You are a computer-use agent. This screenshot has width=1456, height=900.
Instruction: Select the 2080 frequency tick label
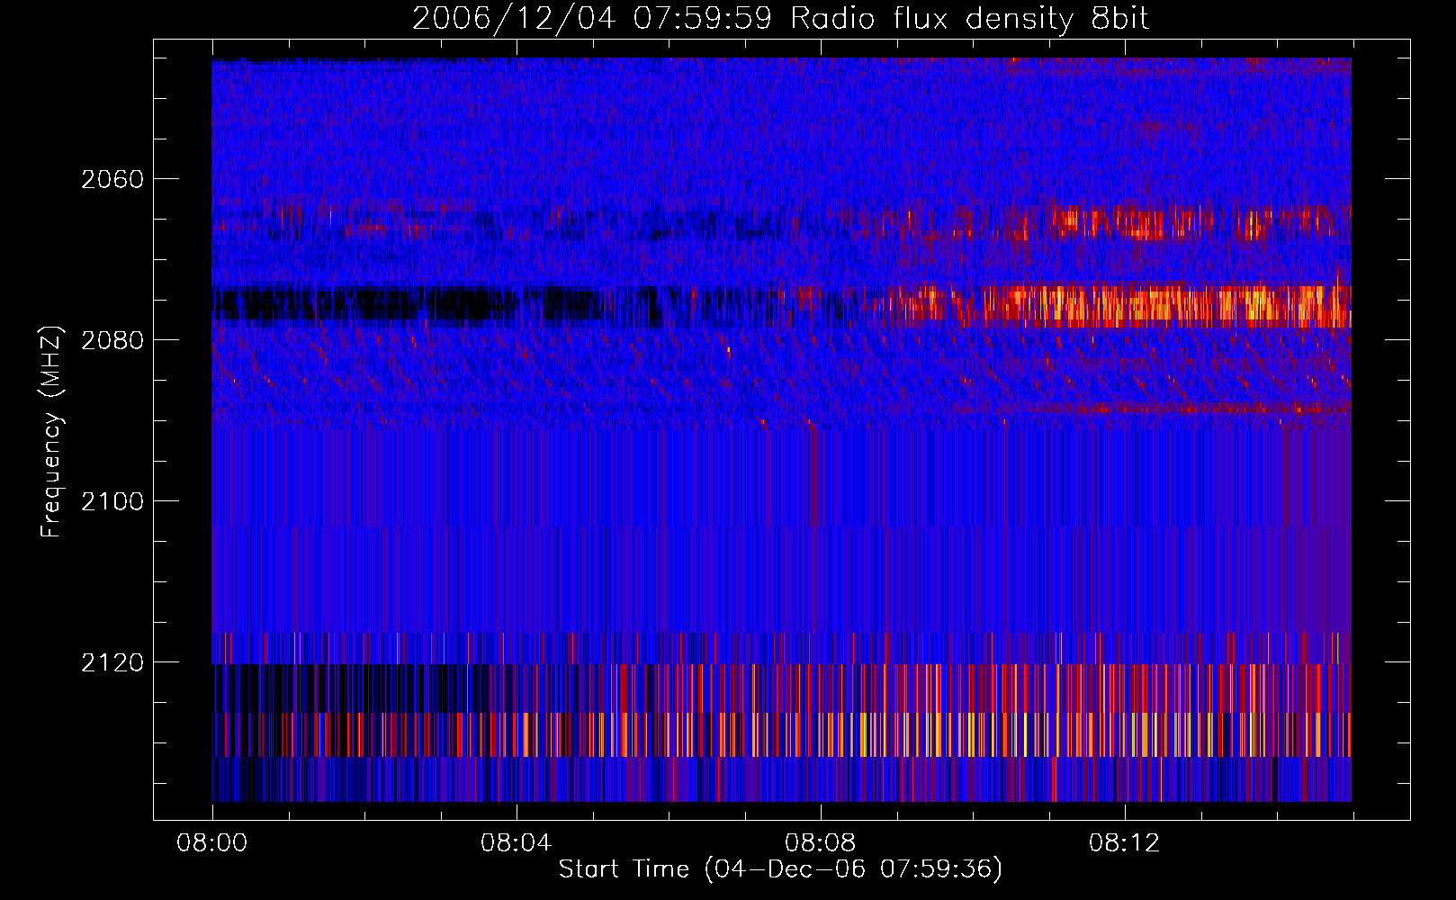(x=112, y=340)
